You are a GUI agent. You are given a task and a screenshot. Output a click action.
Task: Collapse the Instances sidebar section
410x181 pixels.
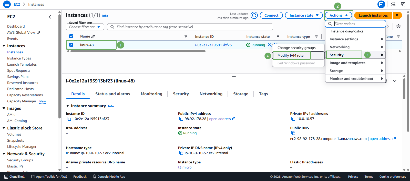click(x=4, y=46)
